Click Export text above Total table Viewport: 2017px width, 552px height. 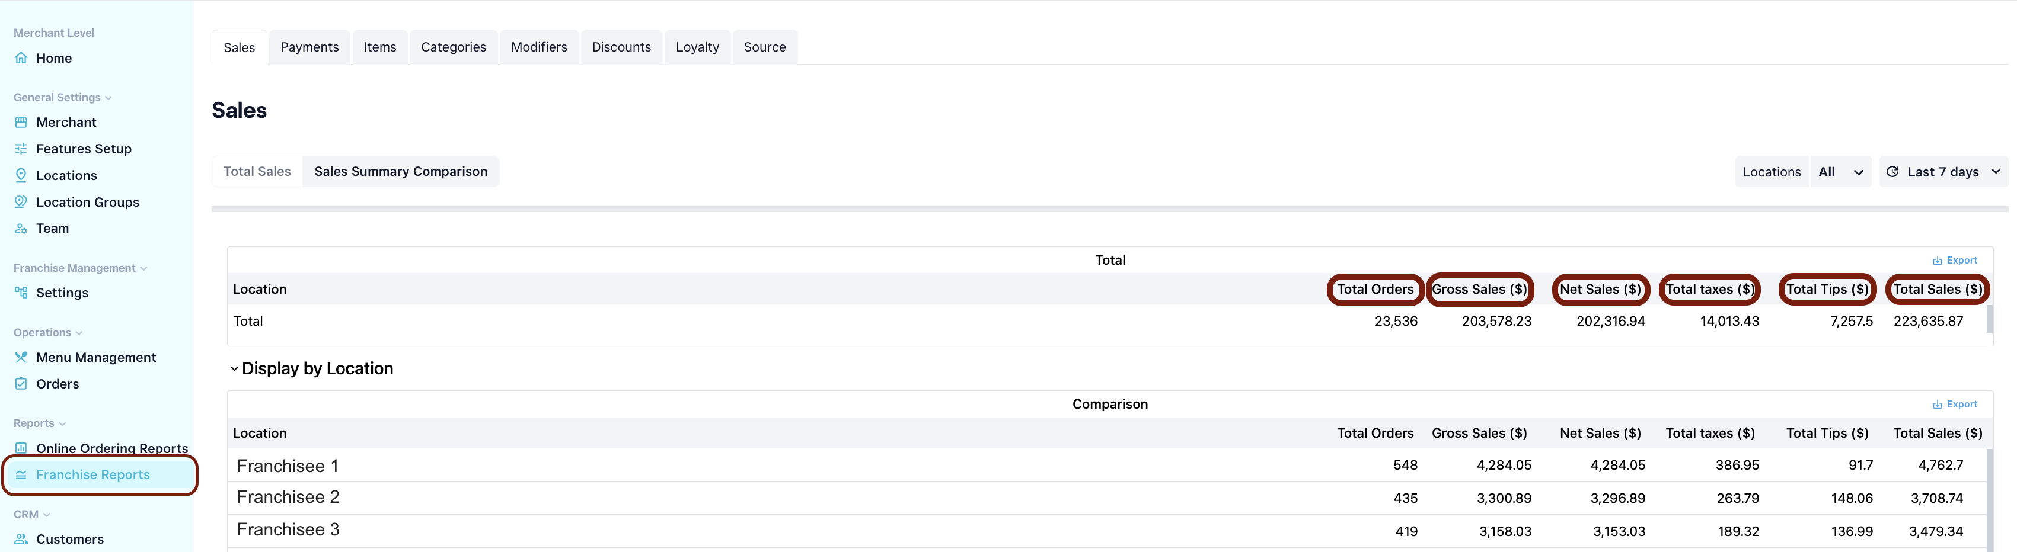pyautogui.click(x=1962, y=261)
